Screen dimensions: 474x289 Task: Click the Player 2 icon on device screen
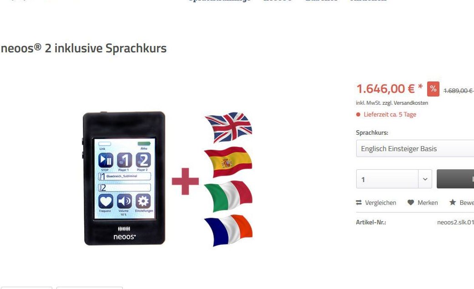pos(143,160)
